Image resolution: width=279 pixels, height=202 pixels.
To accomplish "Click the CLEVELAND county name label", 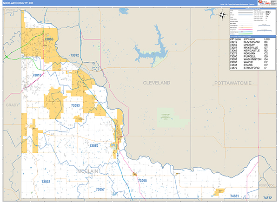I will tap(156, 83).
